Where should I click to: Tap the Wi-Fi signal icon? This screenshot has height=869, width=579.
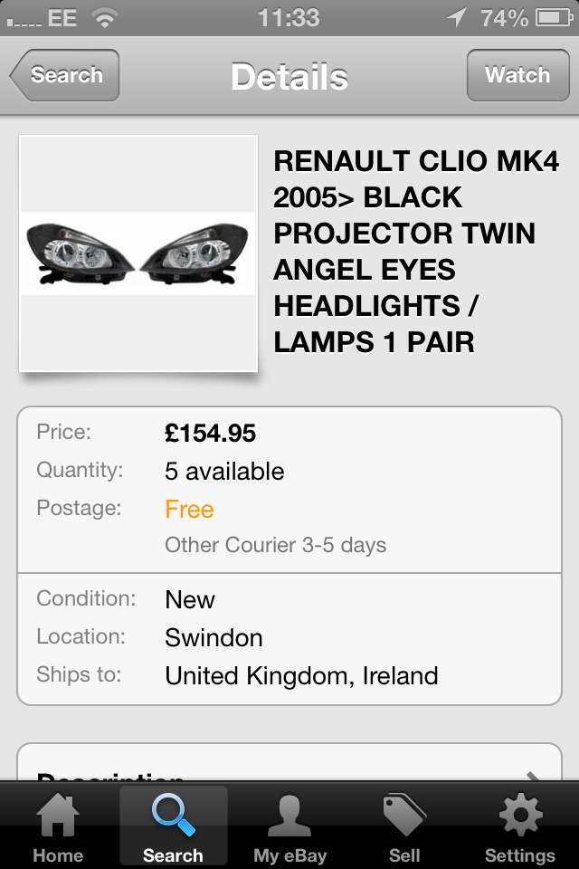106,17
